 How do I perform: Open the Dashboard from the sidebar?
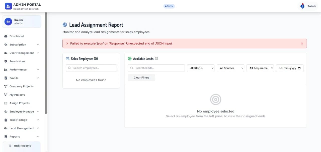(17, 36)
